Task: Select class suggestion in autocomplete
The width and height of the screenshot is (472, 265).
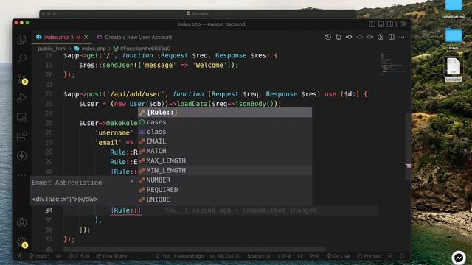Action: 225,132
